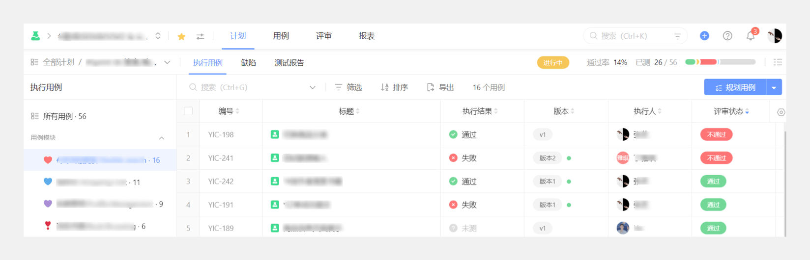The image size is (810, 260).
Task: Open the 规划用例 dropdown arrow
Action: (x=774, y=88)
